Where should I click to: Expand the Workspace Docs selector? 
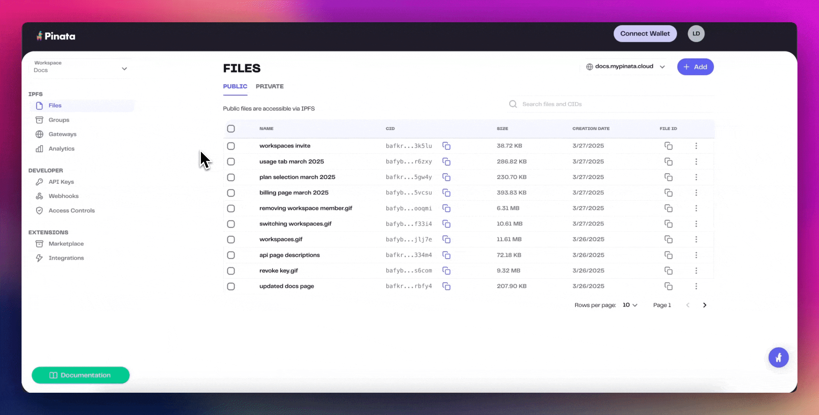(x=80, y=68)
